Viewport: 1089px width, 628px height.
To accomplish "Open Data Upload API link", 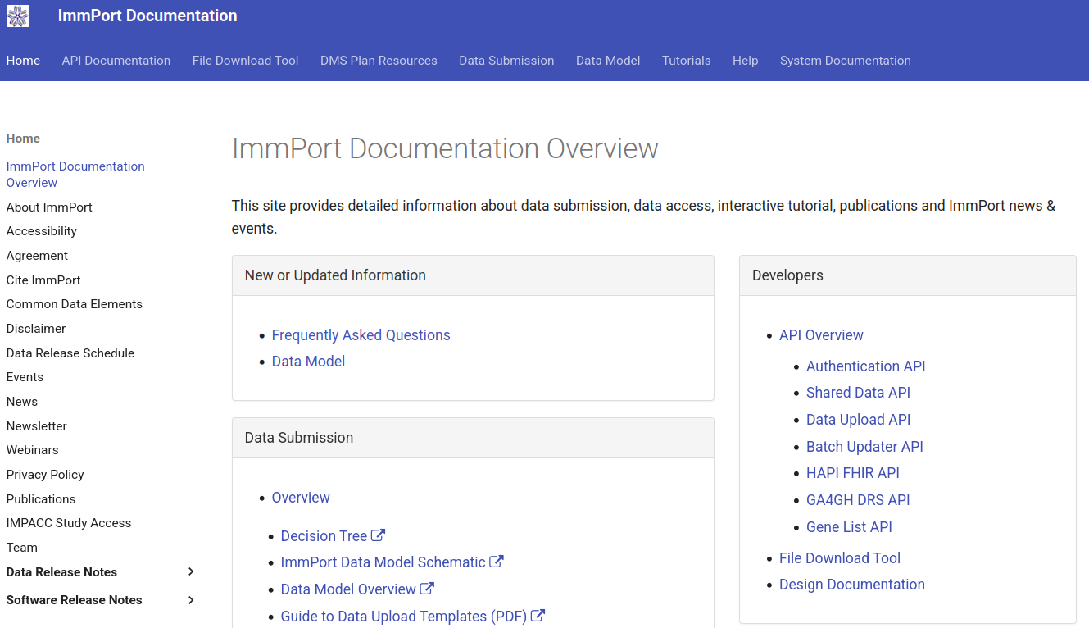I will click(859, 420).
